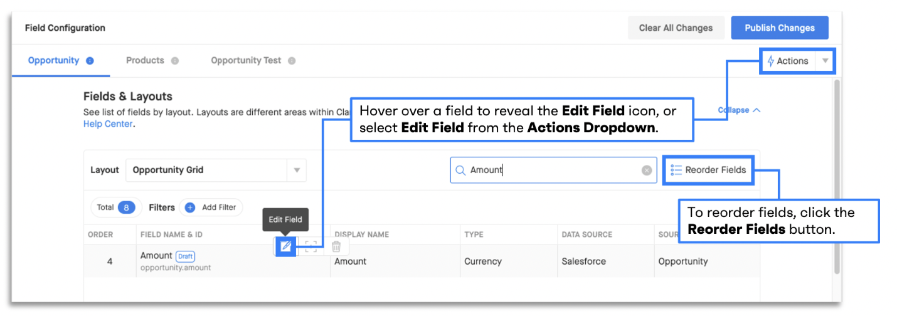The width and height of the screenshot is (897, 316).
Task: Click the trash delete icon in Amount row
Action: [336, 246]
